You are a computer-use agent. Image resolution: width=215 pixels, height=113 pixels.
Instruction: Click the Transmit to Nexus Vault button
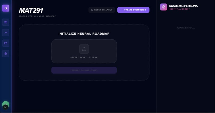point(84,70)
